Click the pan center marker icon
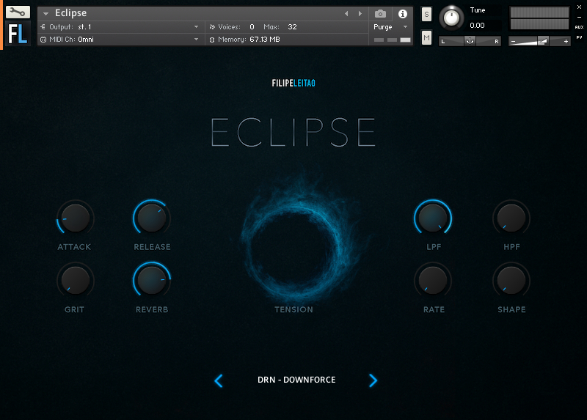This screenshot has width=587, height=420. [470, 41]
